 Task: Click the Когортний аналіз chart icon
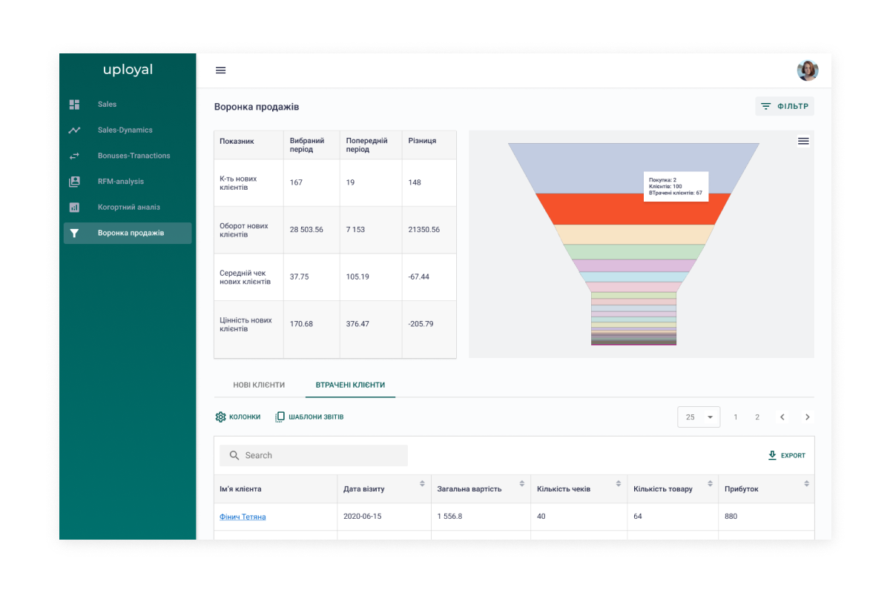pos(74,208)
